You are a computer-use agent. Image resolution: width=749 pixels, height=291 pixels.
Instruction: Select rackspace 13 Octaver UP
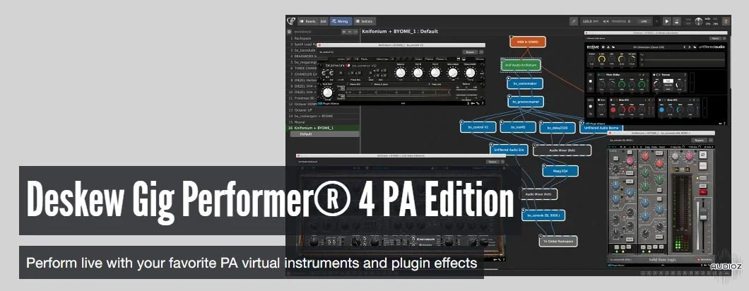point(323,110)
